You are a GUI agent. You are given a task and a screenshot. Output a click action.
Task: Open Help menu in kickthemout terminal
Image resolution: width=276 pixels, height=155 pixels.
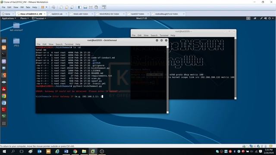click(x=78, y=44)
